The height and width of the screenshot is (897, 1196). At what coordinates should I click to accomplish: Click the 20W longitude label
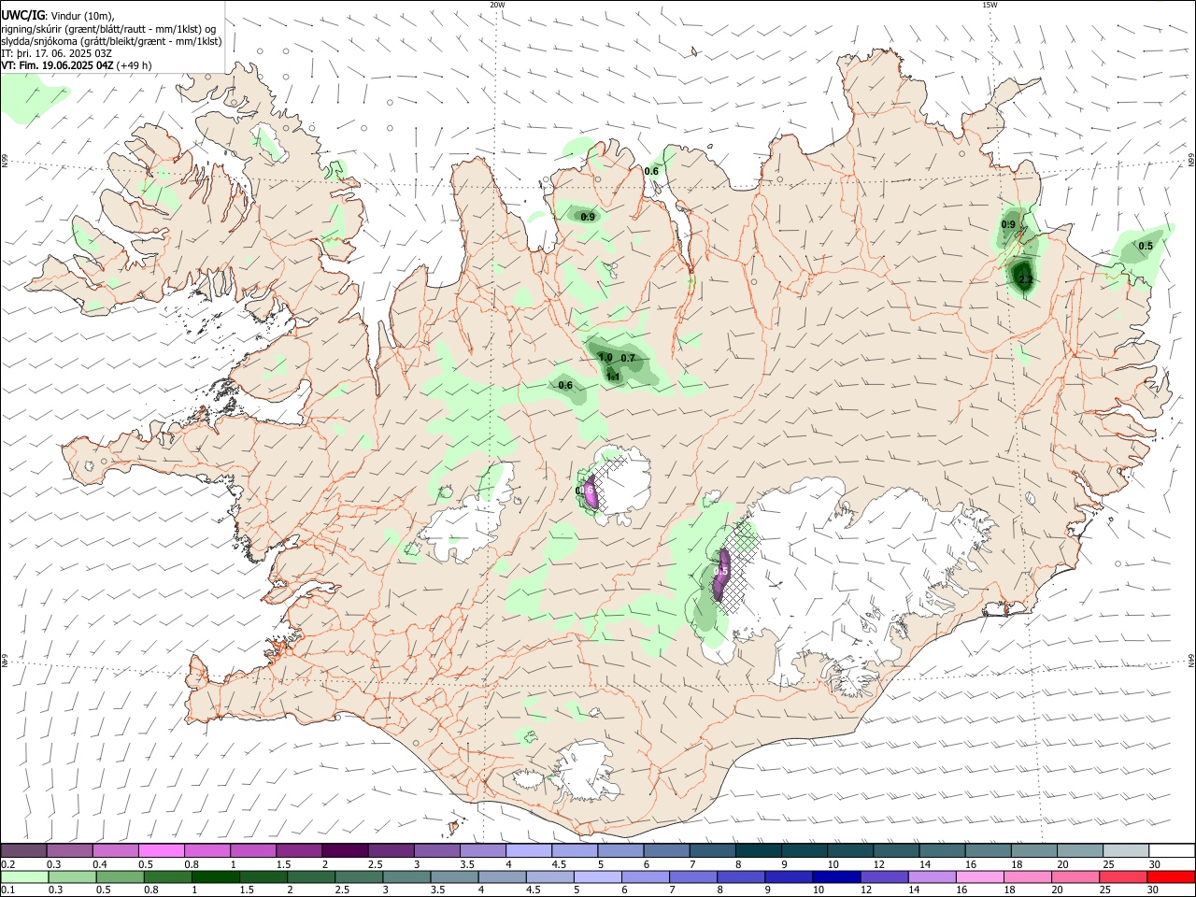(x=497, y=5)
